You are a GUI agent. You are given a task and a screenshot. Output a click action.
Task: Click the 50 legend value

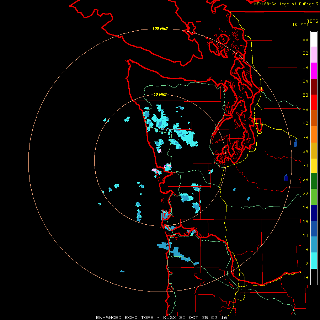(305, 95)
